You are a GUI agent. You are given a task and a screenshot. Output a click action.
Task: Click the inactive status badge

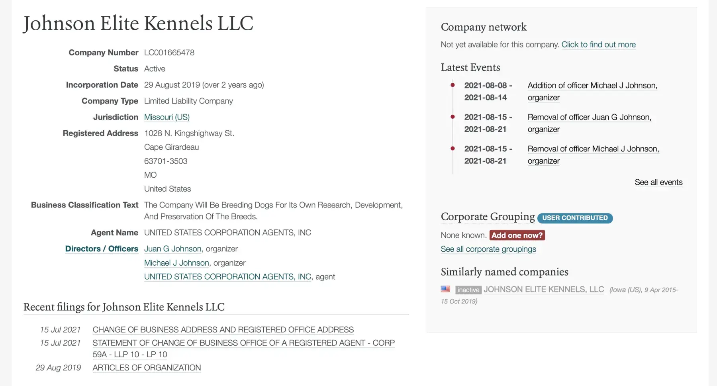pyautogui.click(x=468, y=290)
